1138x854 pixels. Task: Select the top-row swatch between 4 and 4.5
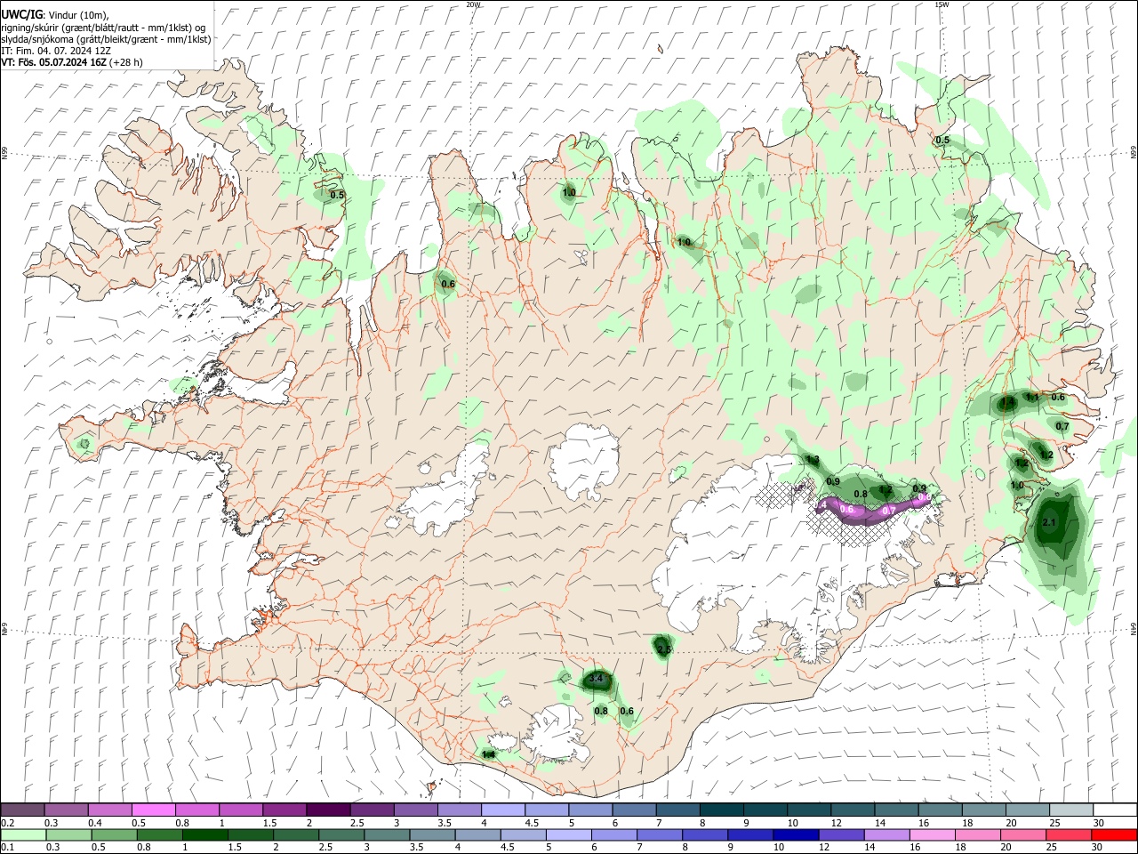[503, 810]
